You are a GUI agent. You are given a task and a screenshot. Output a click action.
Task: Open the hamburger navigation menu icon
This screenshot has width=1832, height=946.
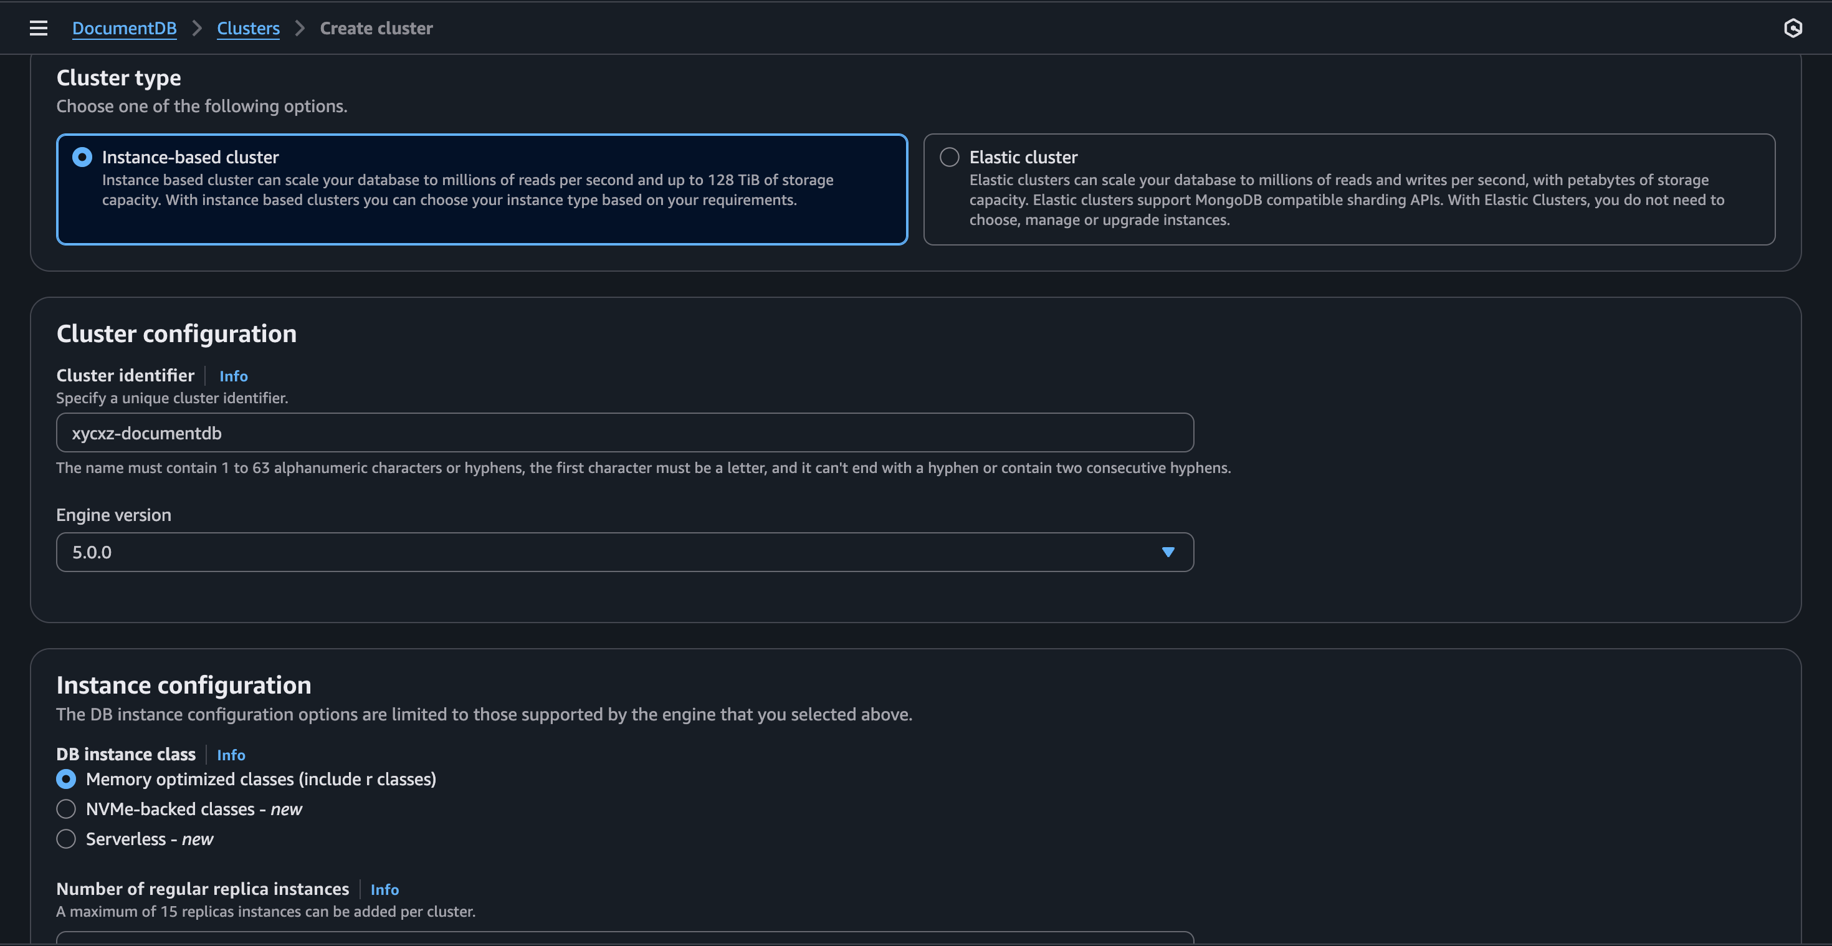tap(39, 29)
